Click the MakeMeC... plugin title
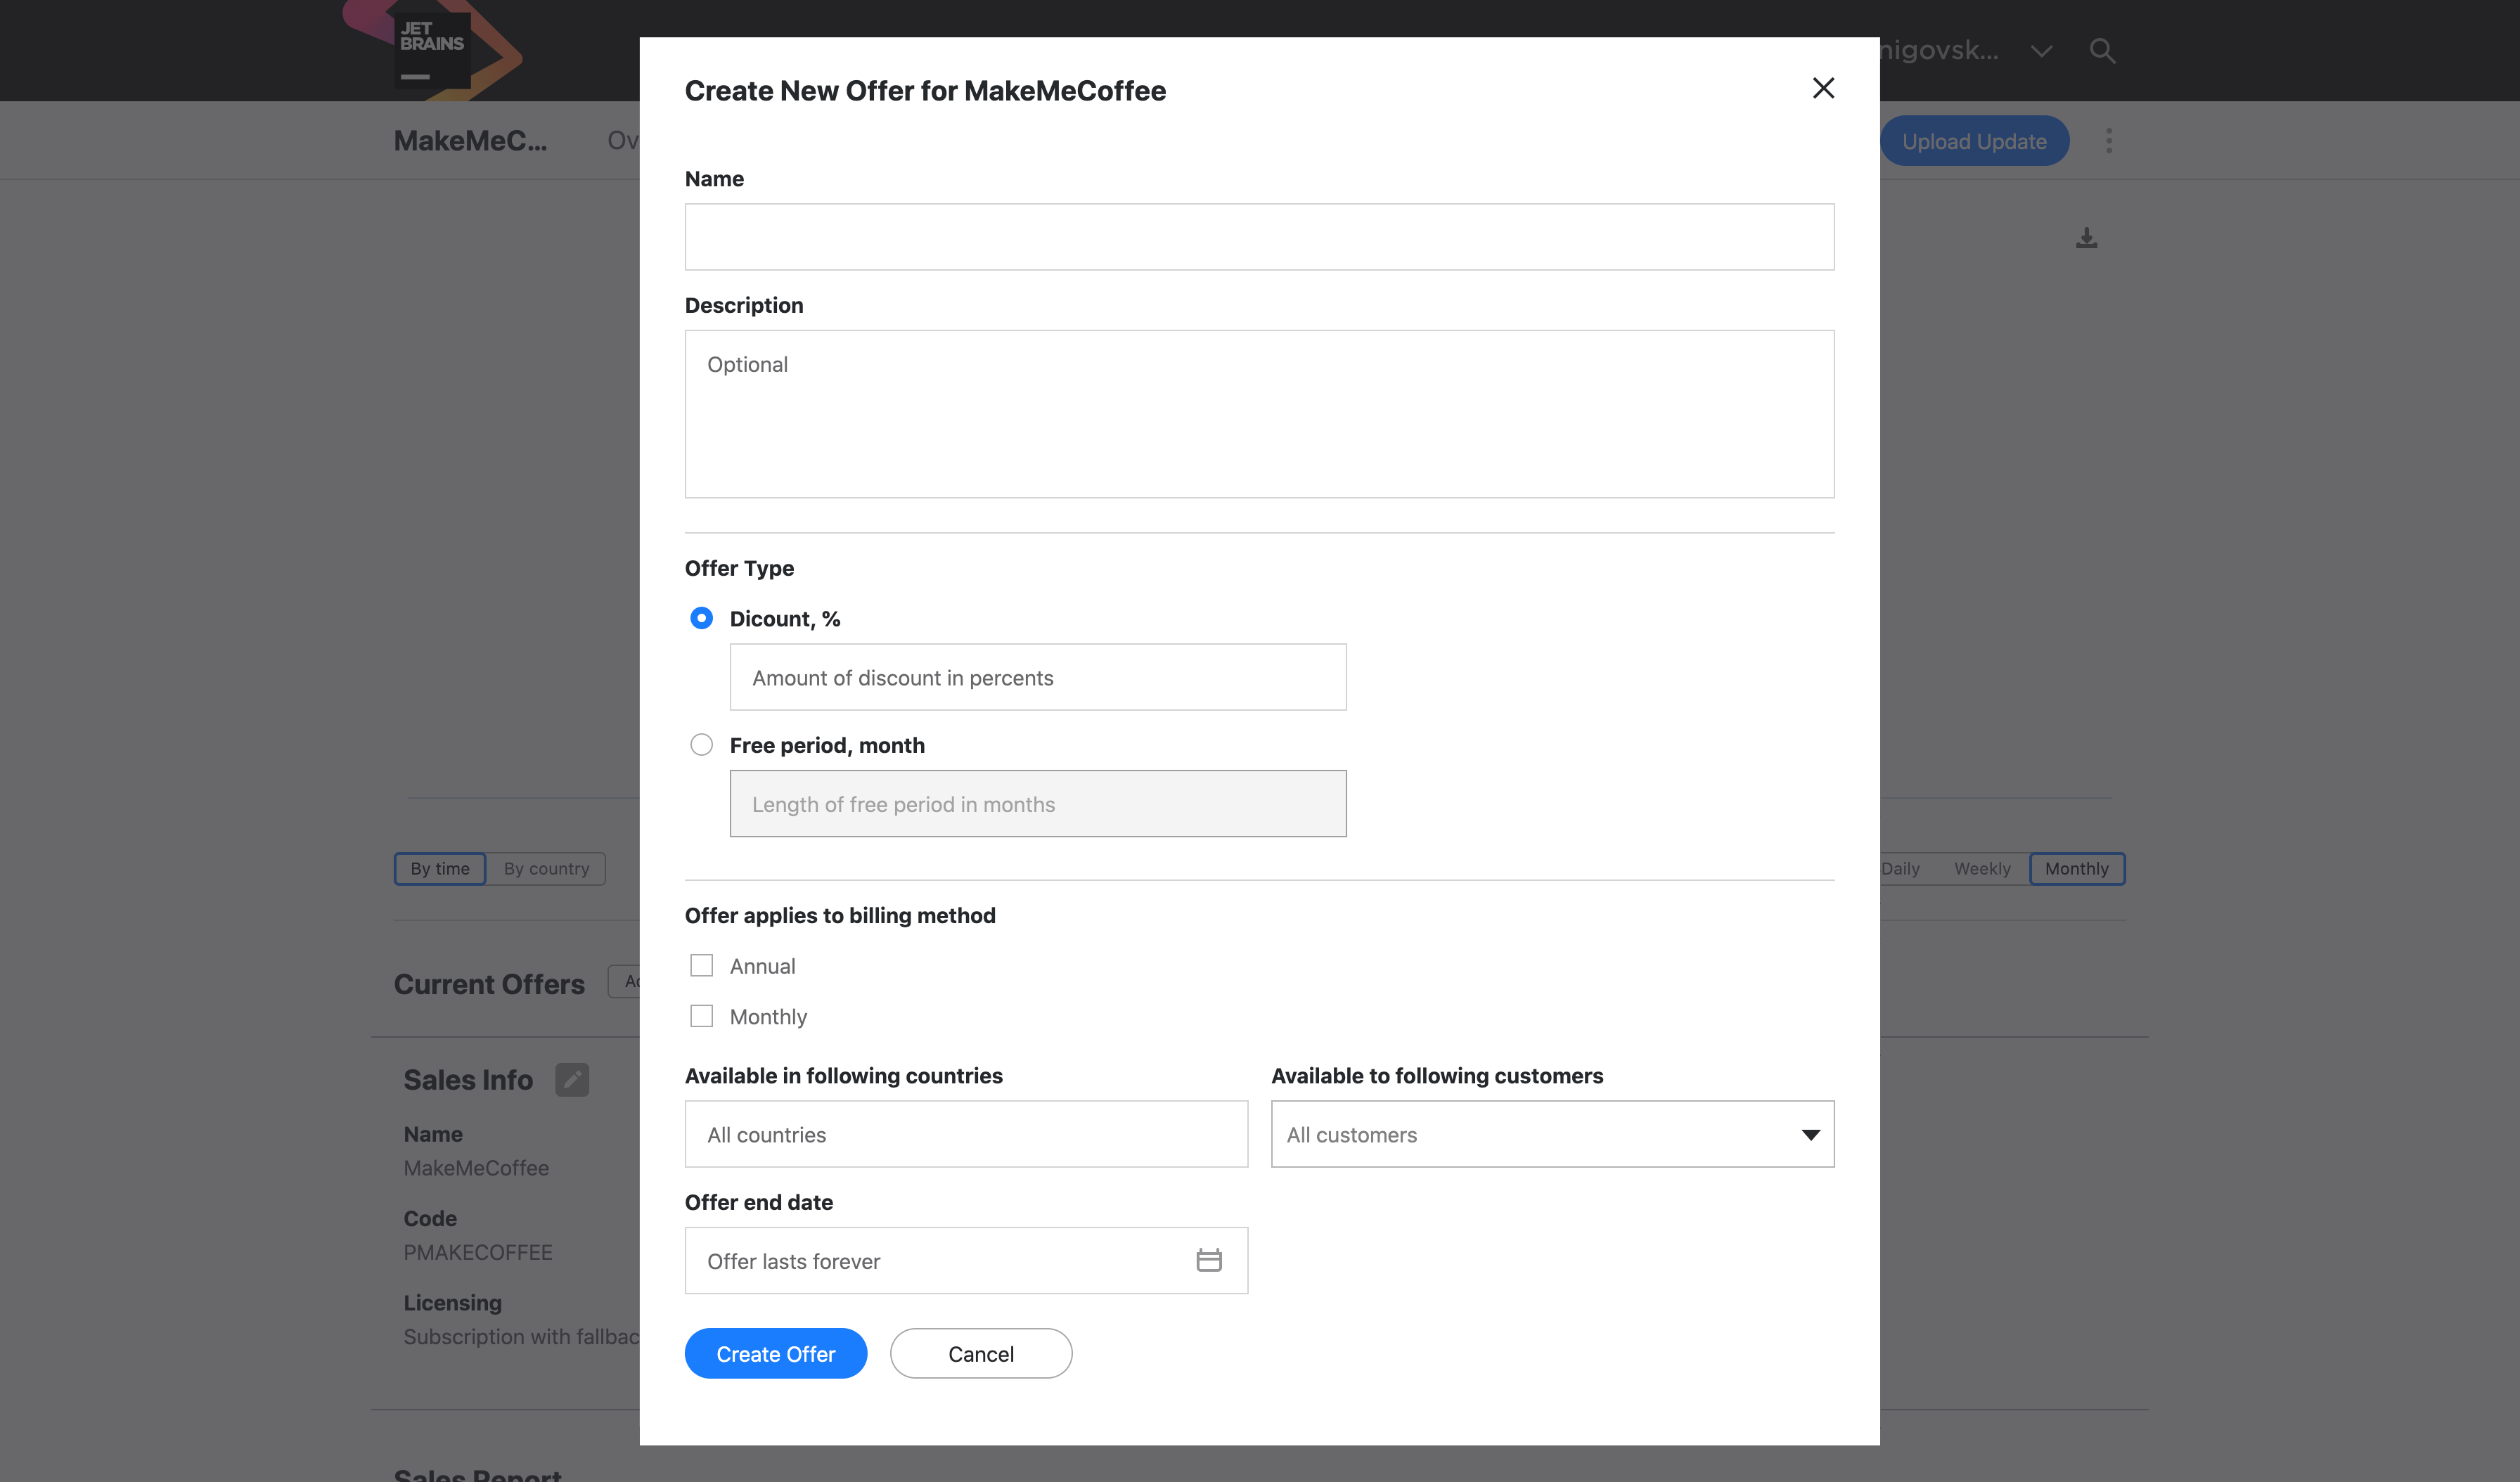2520x1482 pixels. [470, 141]
